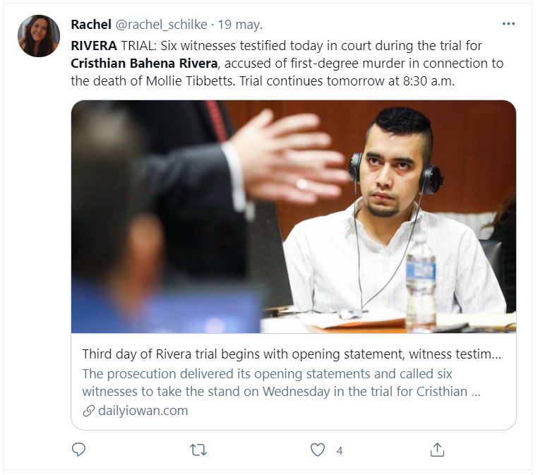Visit the dailyiowan.com source link

click(x=142, y=411)
